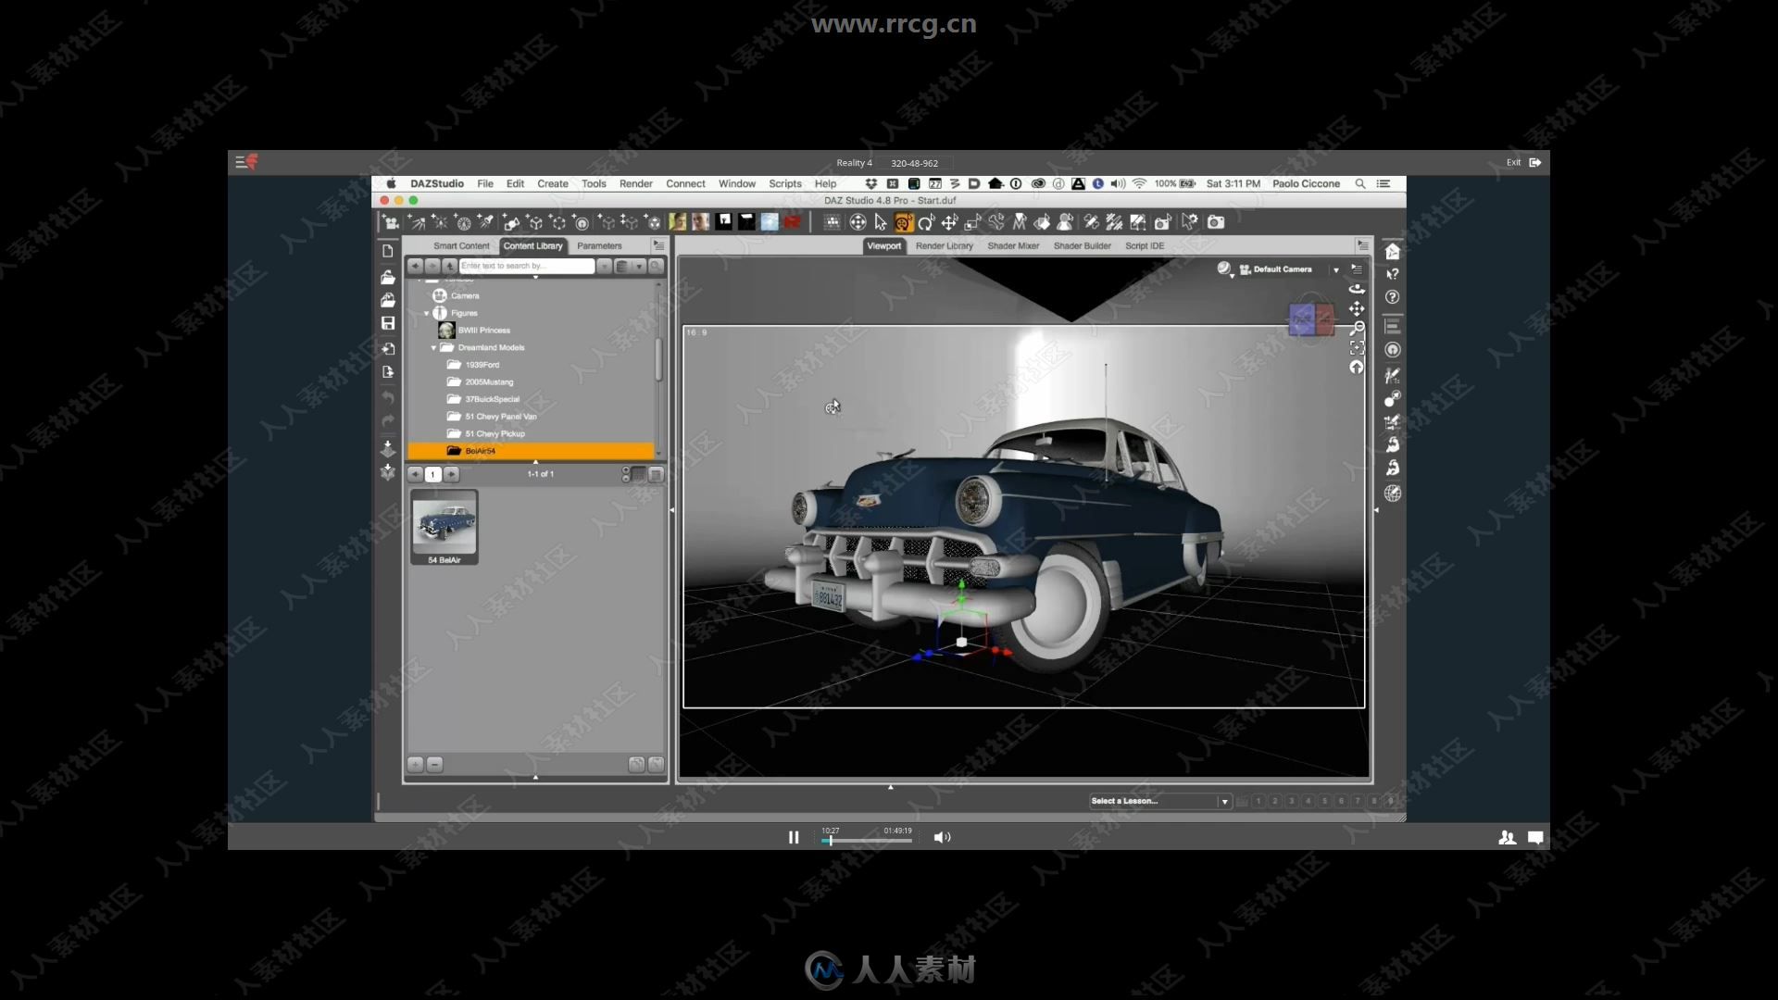
Task: Open the Scripts menu in menu bar
Action: click(x=785, y=184)
